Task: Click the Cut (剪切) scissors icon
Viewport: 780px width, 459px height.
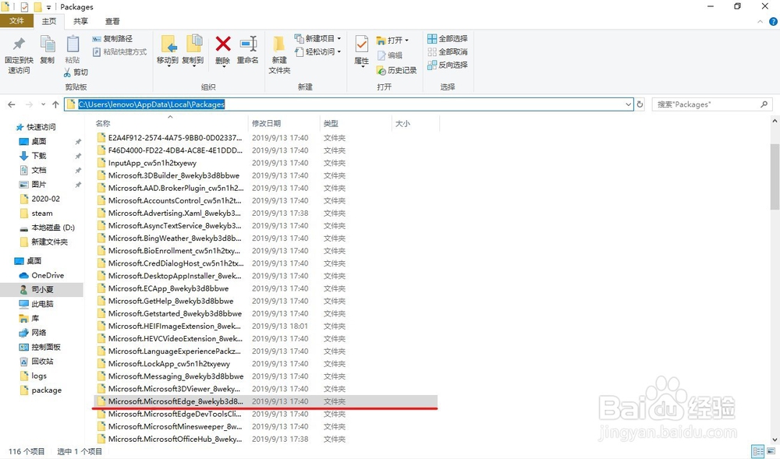Action: coord(67,72)
